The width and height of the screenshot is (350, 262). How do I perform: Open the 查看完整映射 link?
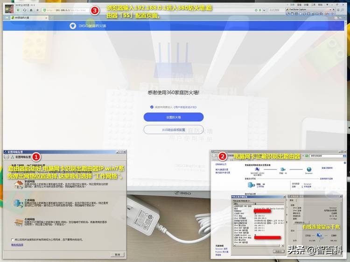point(327,168)
